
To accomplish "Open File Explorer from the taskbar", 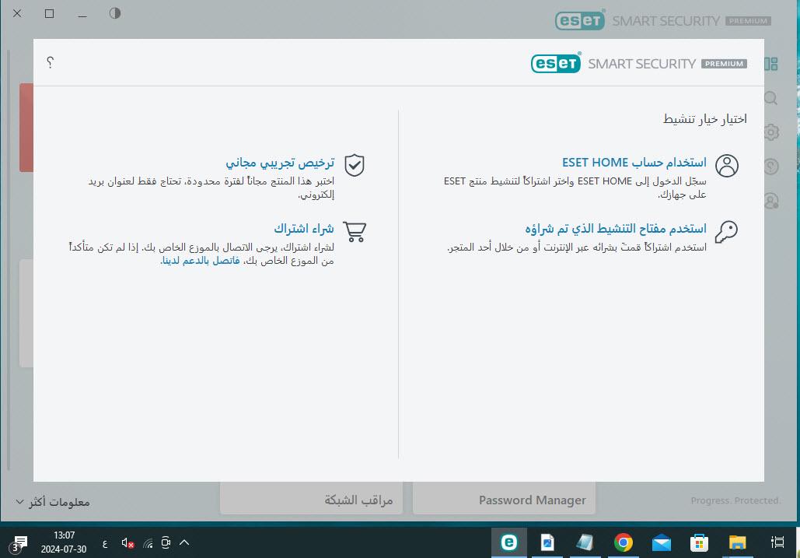I will pos(737,542).
